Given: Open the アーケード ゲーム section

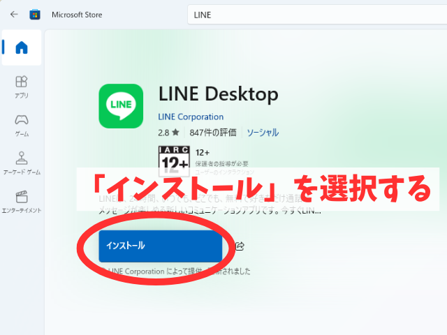Looking at the screenshot, I should 22,163.
